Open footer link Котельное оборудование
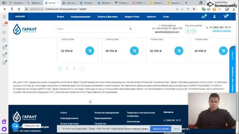 tap(107, 113)
